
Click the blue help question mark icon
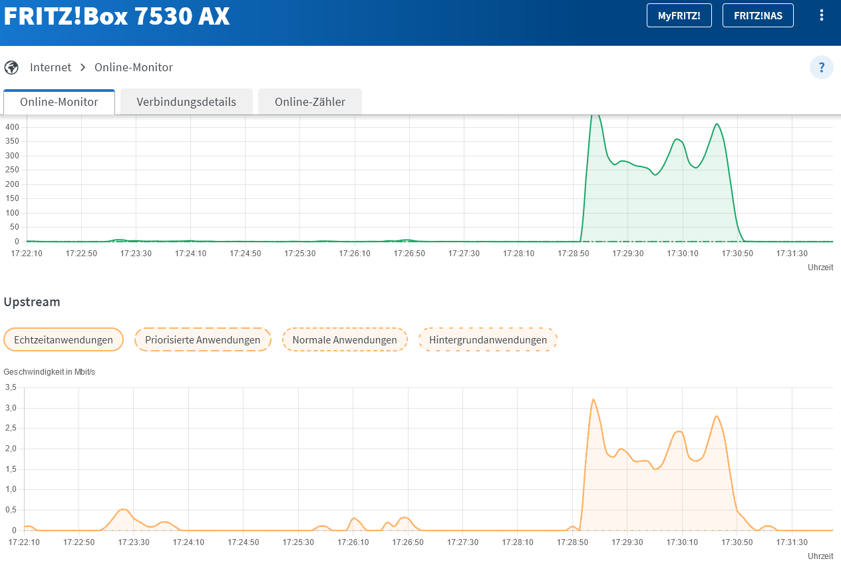pos(822,67)
